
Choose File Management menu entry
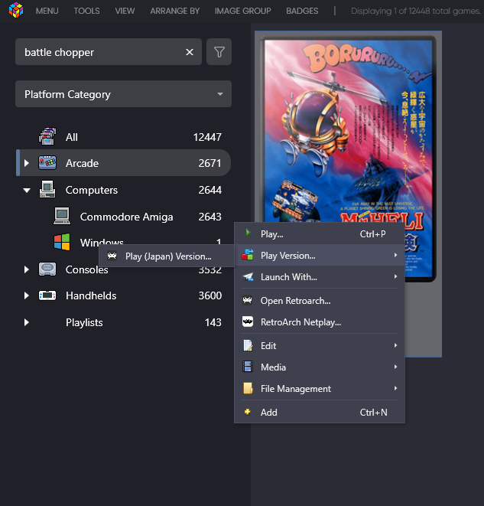coord(320,389)
